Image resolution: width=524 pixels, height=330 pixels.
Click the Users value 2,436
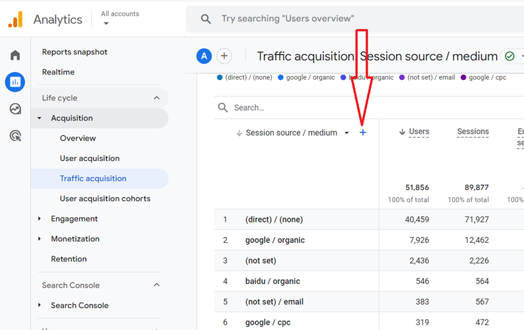pos(419,261)
